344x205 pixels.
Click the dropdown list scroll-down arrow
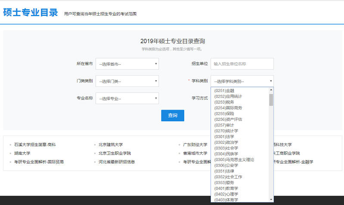coord(271,199)
